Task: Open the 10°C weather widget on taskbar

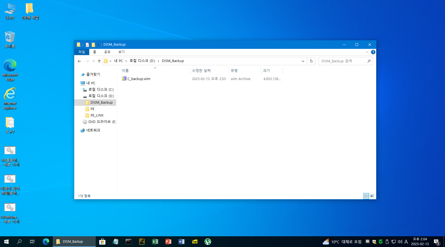Action: pos(342,242)
